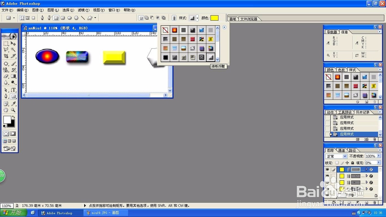
Task: Open the 滤镜 menu
Action: 83,10
